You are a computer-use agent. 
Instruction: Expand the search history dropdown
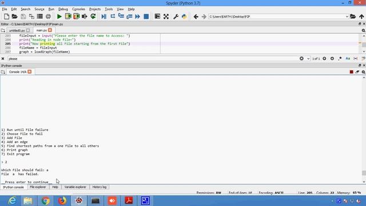pyautogui.click(x=308, y=58)
